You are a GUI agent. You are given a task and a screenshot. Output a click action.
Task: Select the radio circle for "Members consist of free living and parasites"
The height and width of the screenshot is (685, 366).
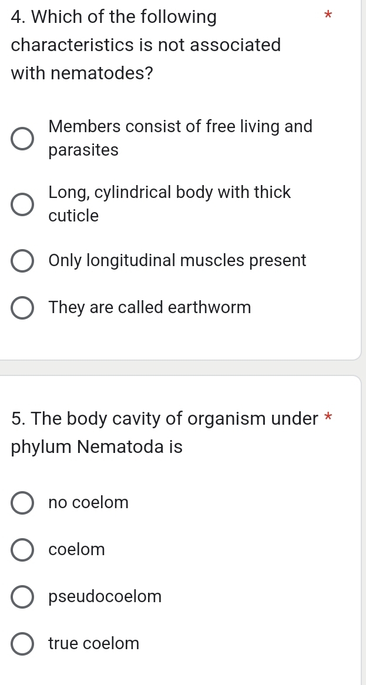(23, 139)
